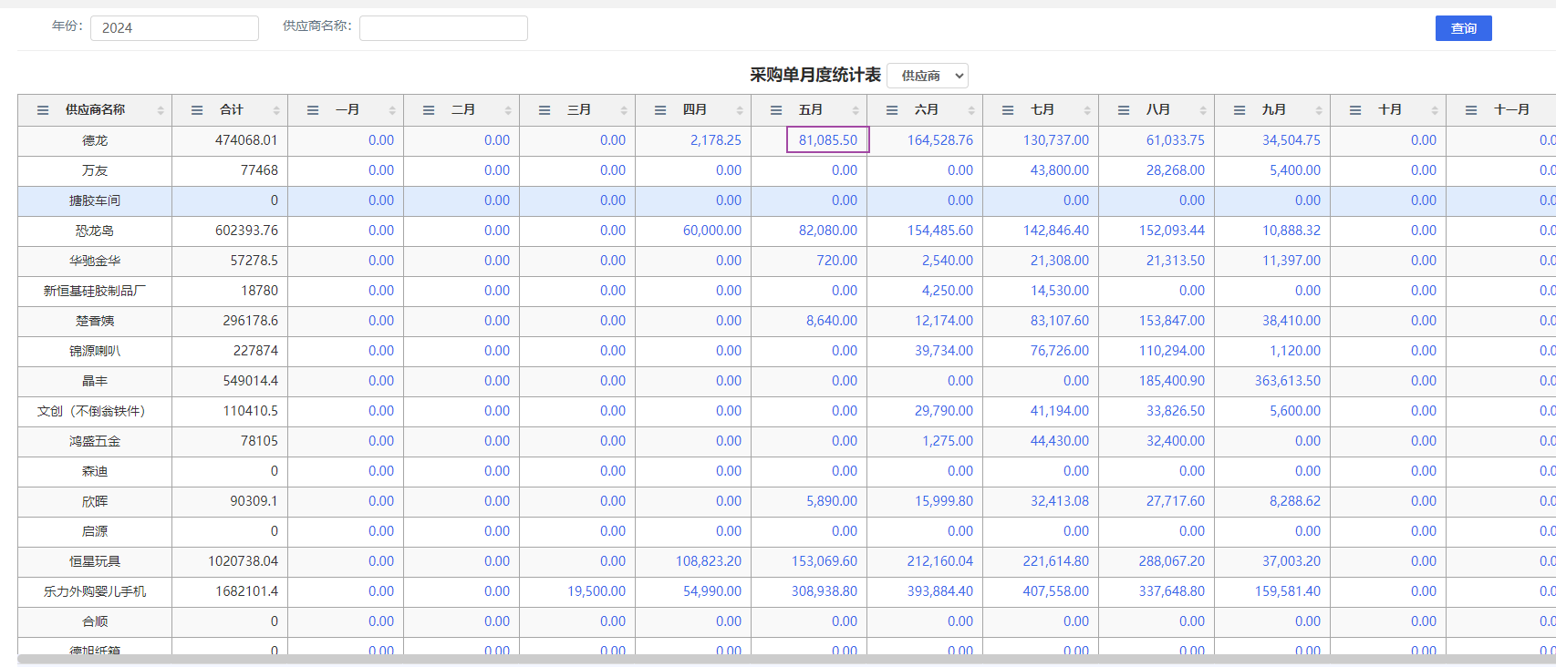Open column menu icon for 四月

click(x=660, y=110)
